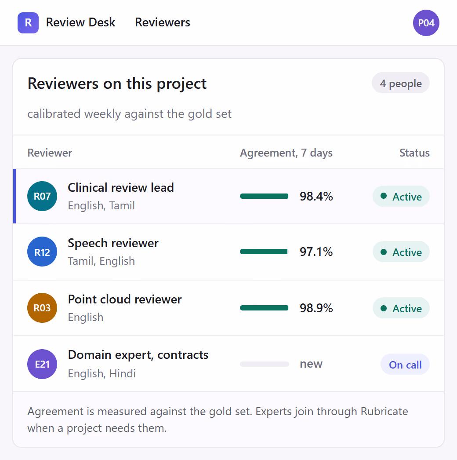Click the new agreement value for E21
Screen dimensions: 457x460
coord(311,364)
